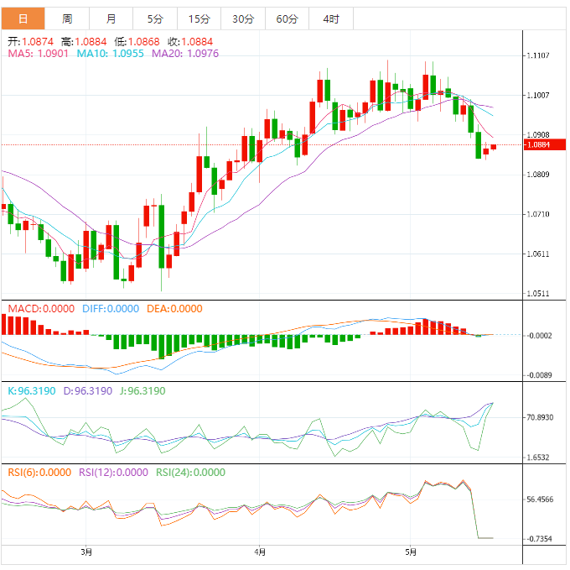The width and height of the screenshot is (570, 570).
Task: Click the current price label 1.0884
Action: click(x=545, y=144)
